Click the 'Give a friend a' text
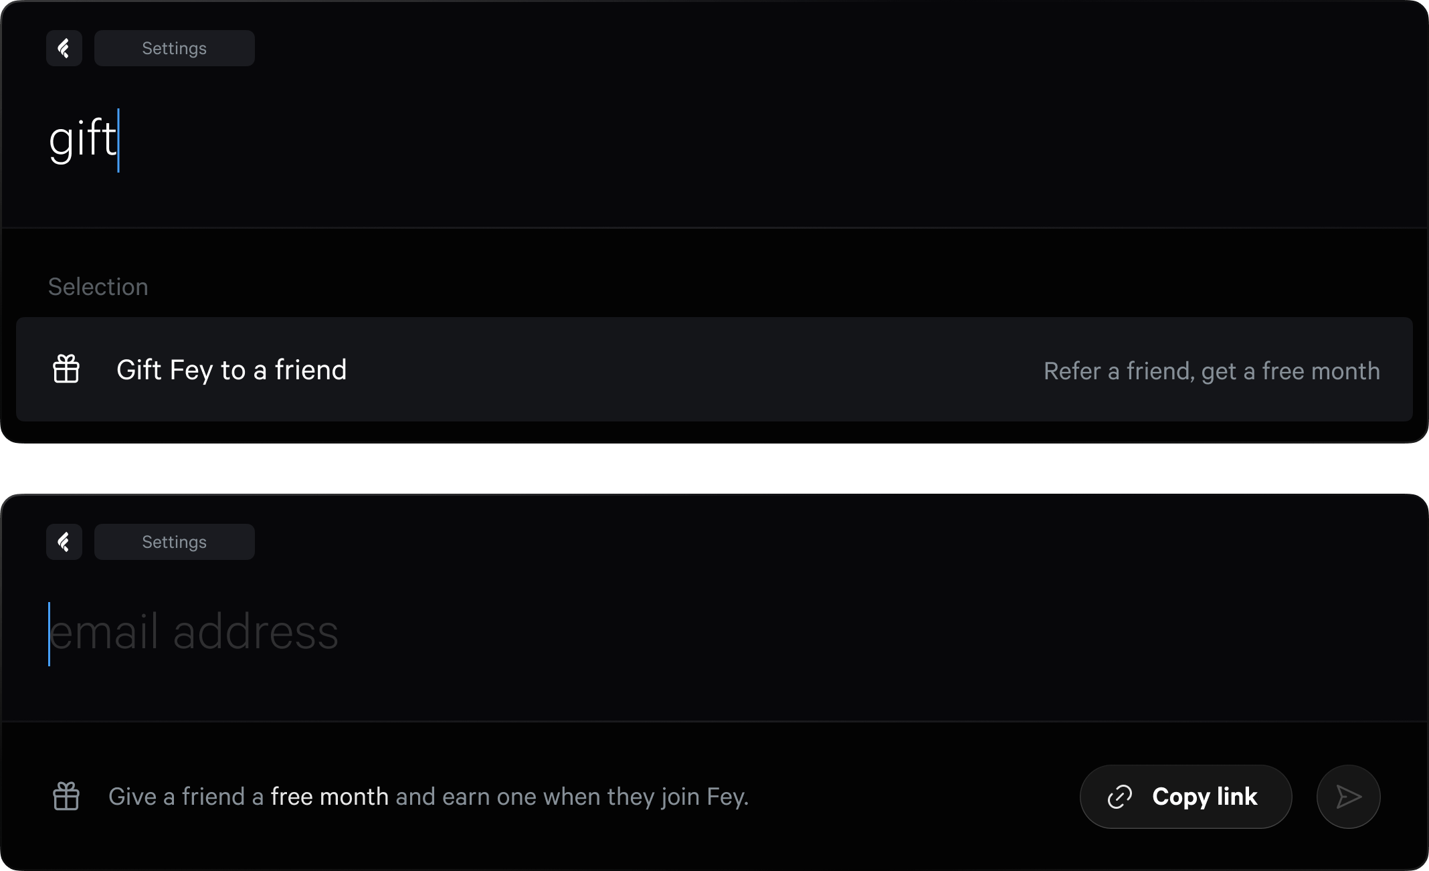1429x871 pixels. click(x=186, y=797)
